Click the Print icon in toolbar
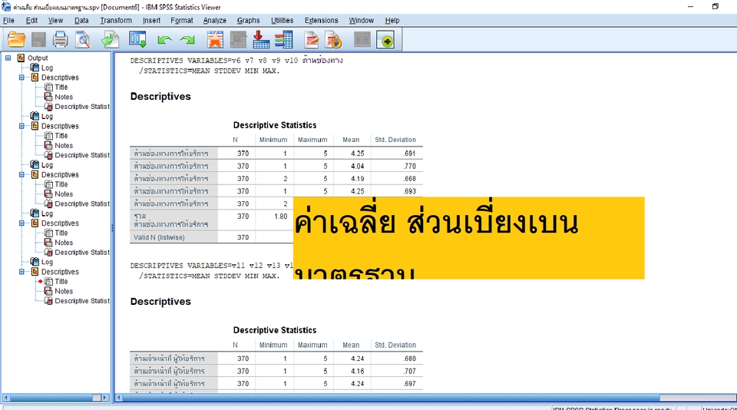 click(x=60, y=39)
